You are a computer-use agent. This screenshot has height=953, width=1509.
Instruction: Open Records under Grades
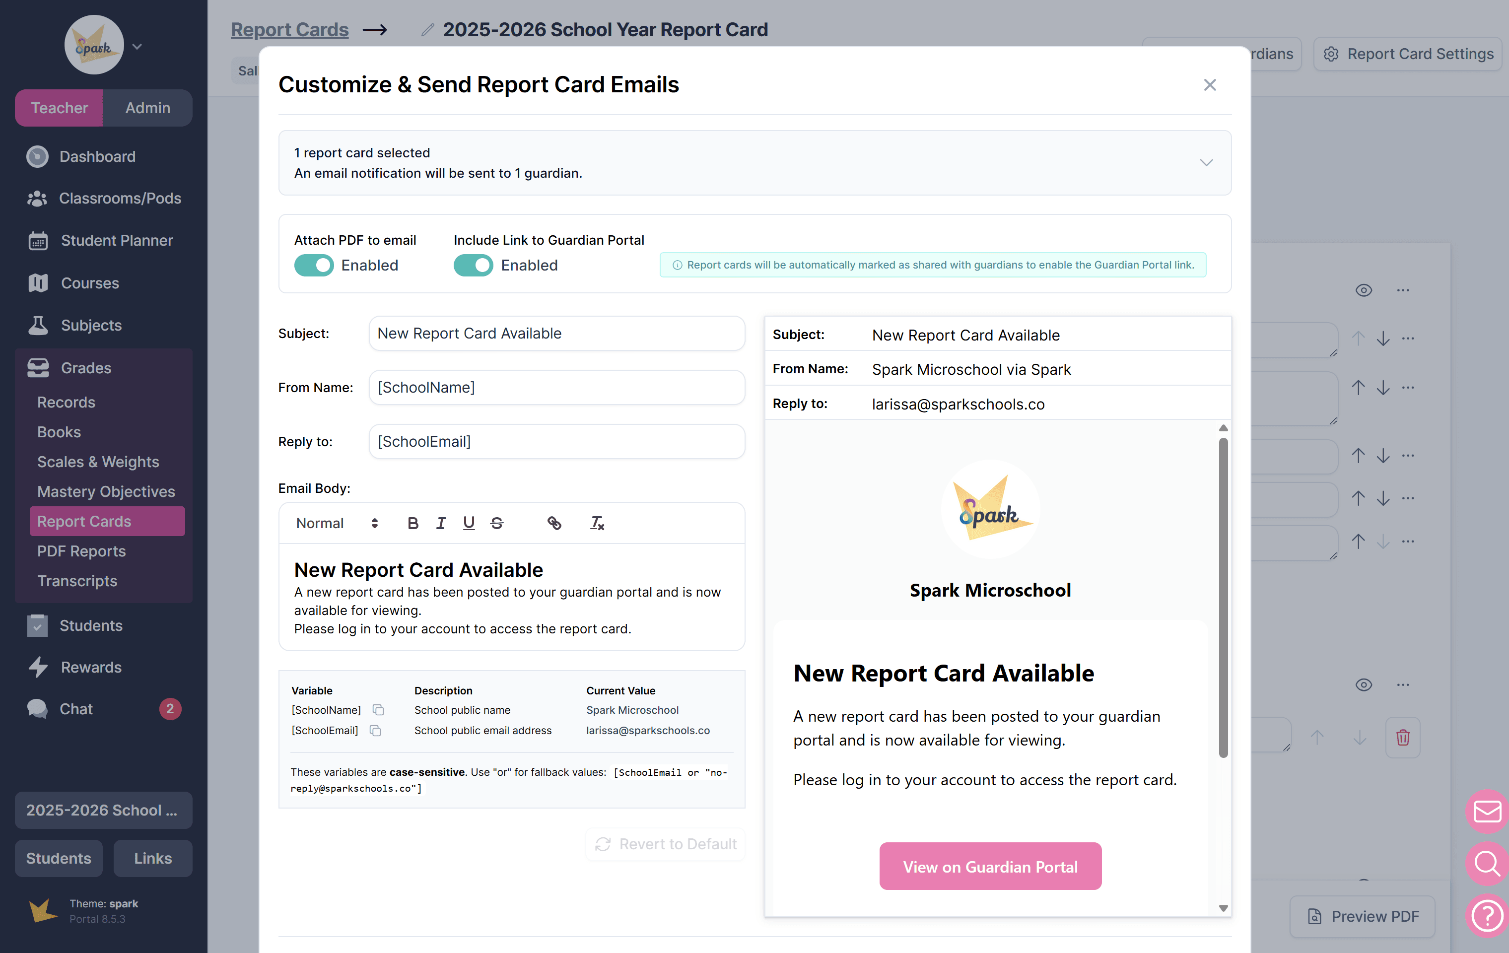(x=66, y=402)
